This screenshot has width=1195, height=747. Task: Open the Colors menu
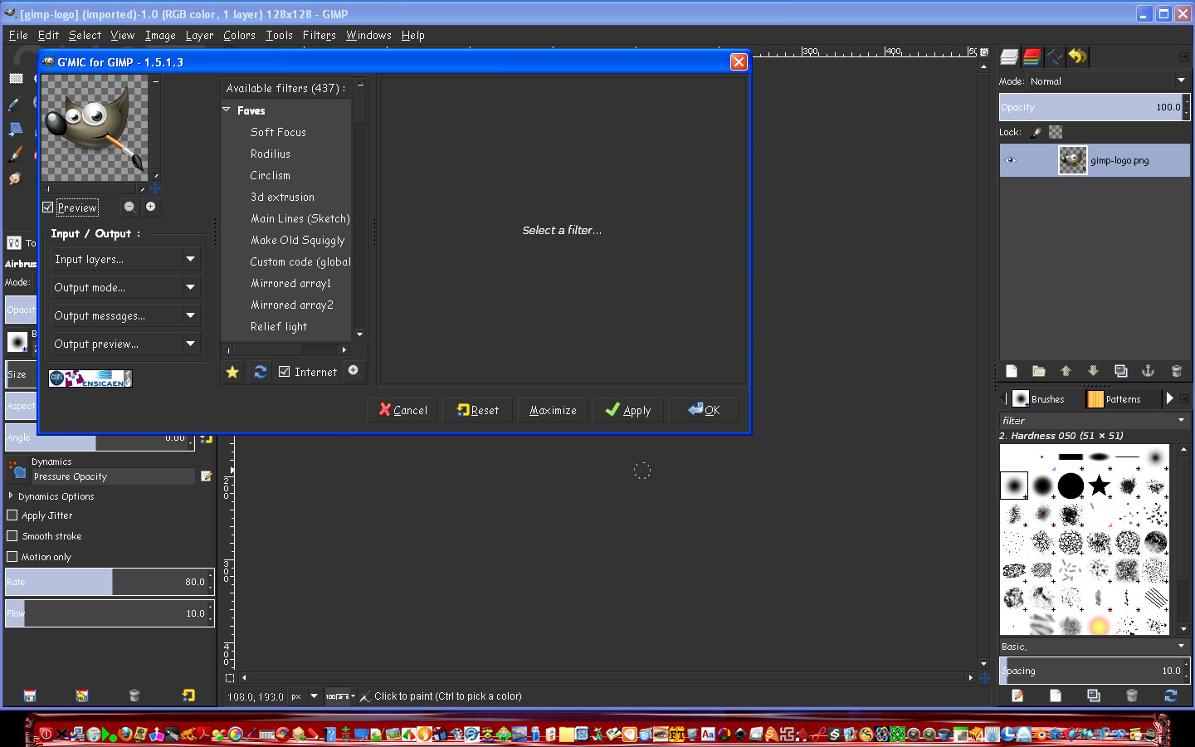coord(239,35)
